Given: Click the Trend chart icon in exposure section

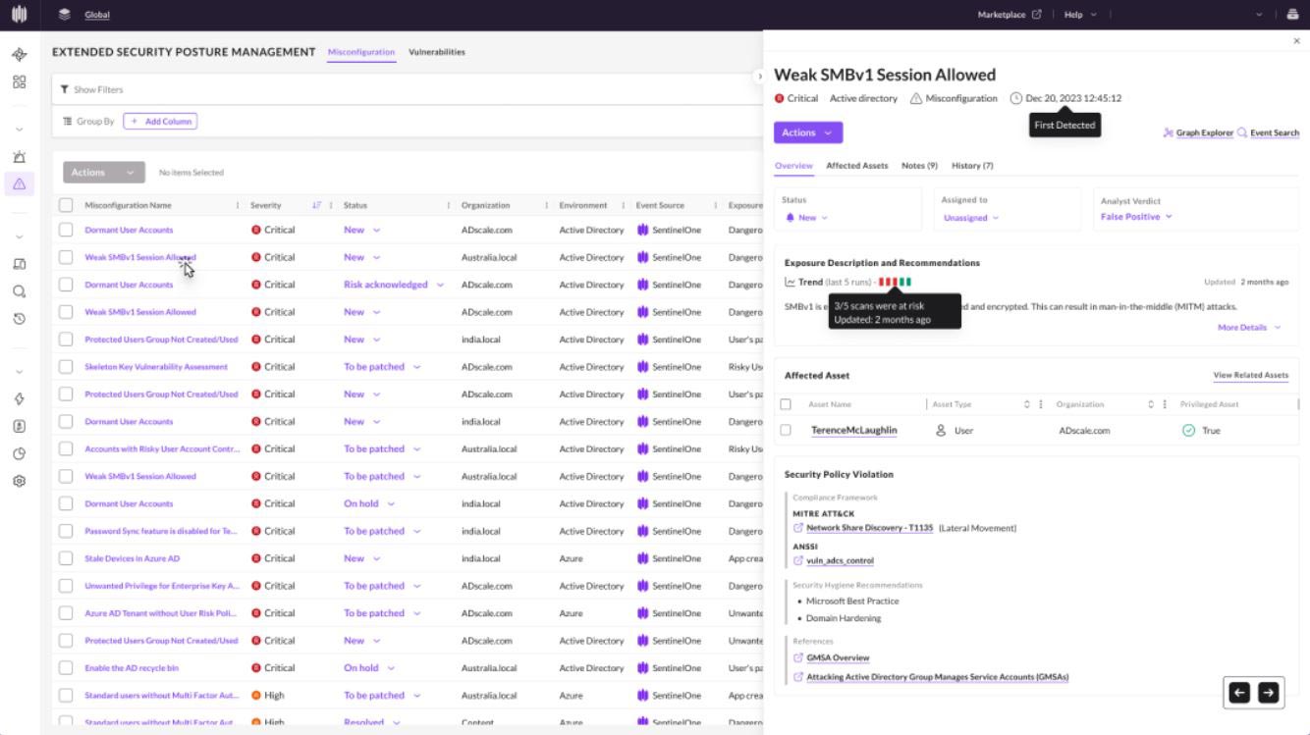Looking at the screenshot, I should 791,283.
